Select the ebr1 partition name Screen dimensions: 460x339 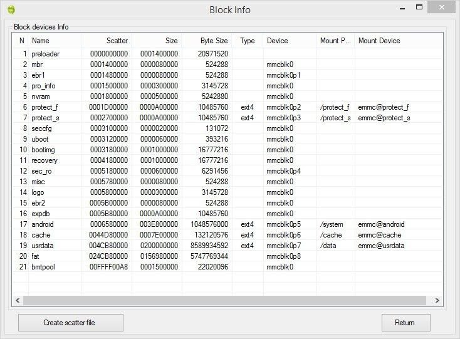[38, 75]
